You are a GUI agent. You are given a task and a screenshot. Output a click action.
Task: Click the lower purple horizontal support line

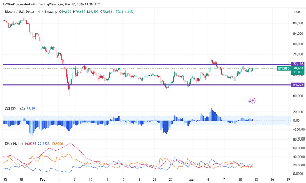(146, 85)
